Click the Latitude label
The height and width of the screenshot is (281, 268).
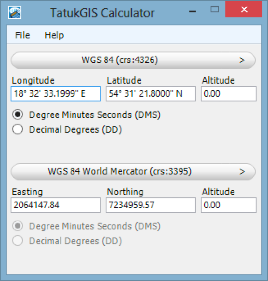[x=124, y=80]
